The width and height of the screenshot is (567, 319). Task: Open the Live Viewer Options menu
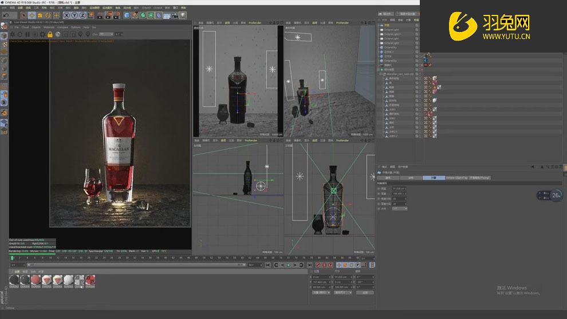[76, 27]
